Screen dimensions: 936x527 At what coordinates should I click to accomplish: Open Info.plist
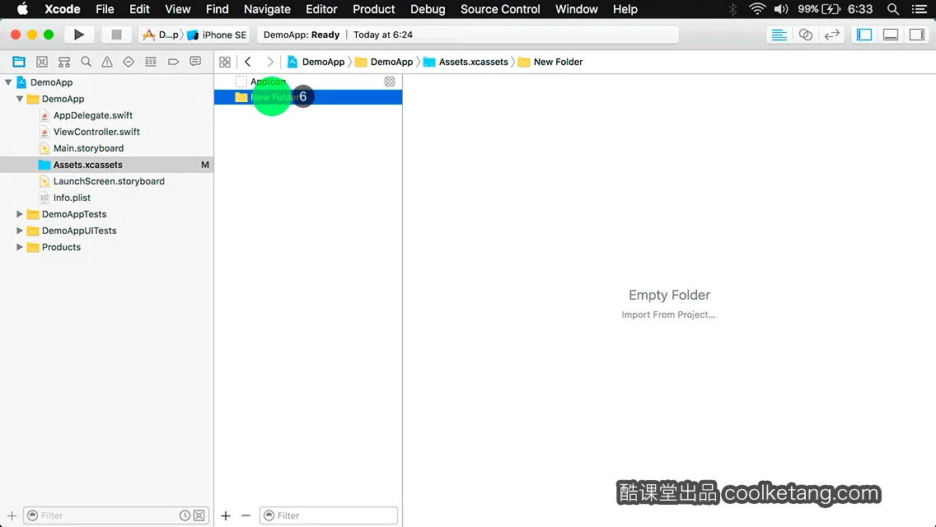click(x=72, y=198)
